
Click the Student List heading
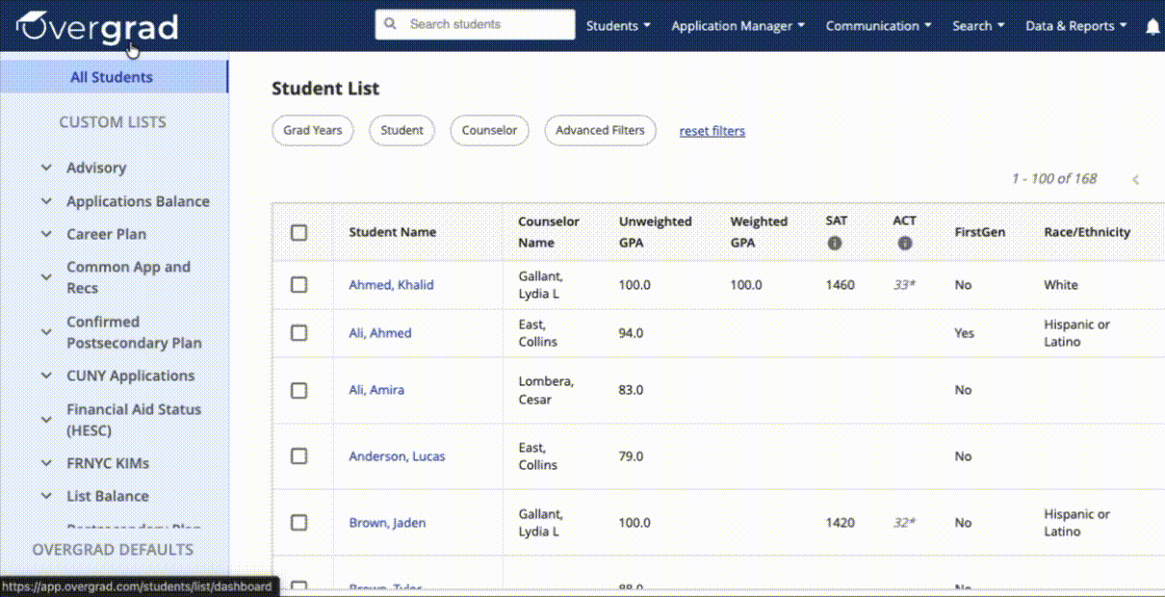(325, 89)
